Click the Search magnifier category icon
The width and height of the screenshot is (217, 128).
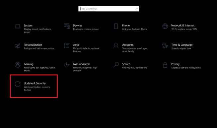pos(116,65)
